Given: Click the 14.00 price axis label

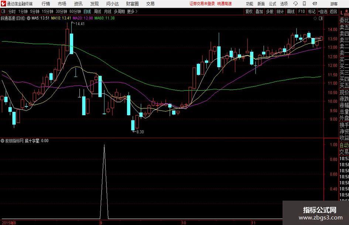Looking at the screenshot, I should (x=332, y=30).
